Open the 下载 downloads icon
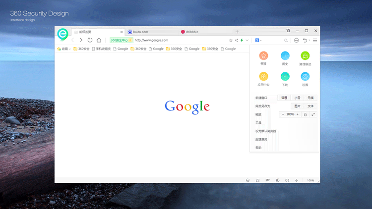Image resolution: width=372 pixels, height=209 pixels. (x=285, y=76)
